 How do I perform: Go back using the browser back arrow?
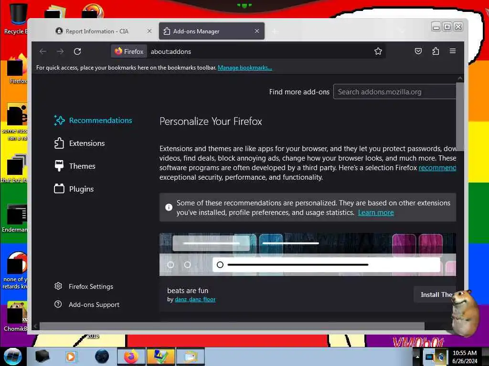43,51
